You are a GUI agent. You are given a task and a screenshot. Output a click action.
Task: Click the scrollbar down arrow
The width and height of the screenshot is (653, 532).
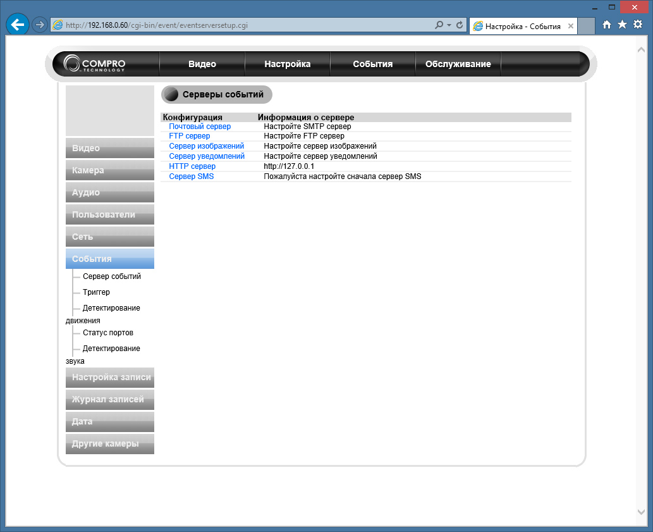(x=642, y=512)
